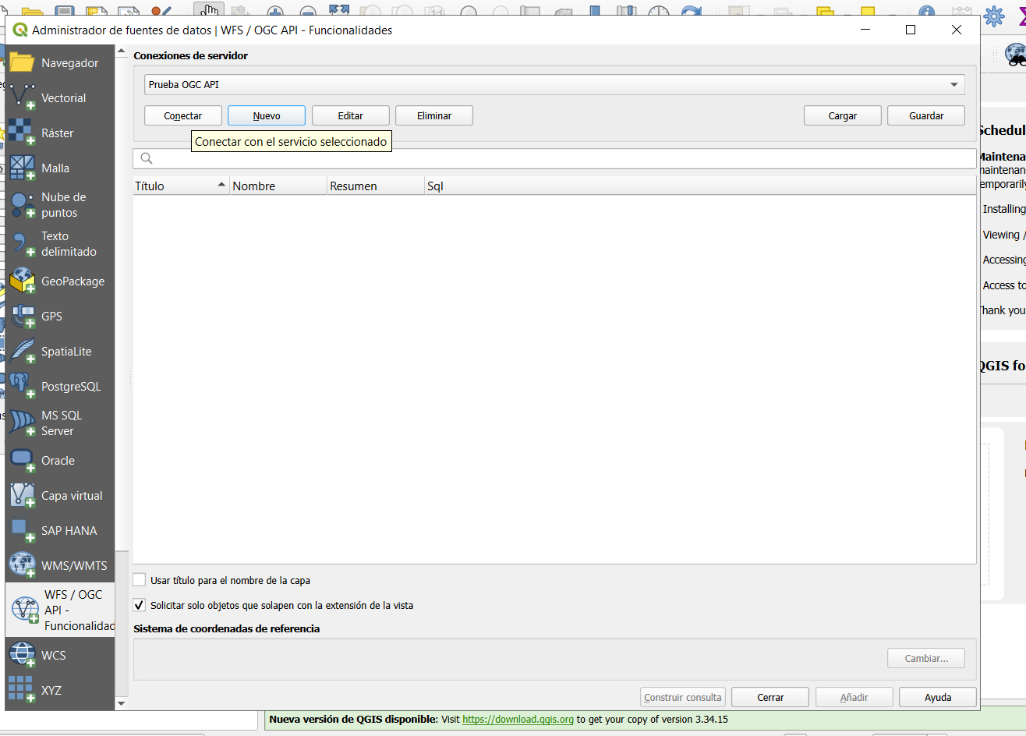Viewport: 1026px width, 736px height.
Task: Click the Cargar button
Action: coord(843,115)
